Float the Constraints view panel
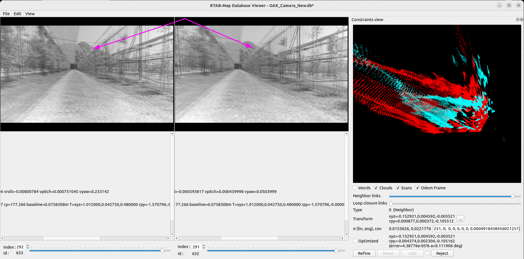This screenshot has height=259, width=524. click(518, 20)
